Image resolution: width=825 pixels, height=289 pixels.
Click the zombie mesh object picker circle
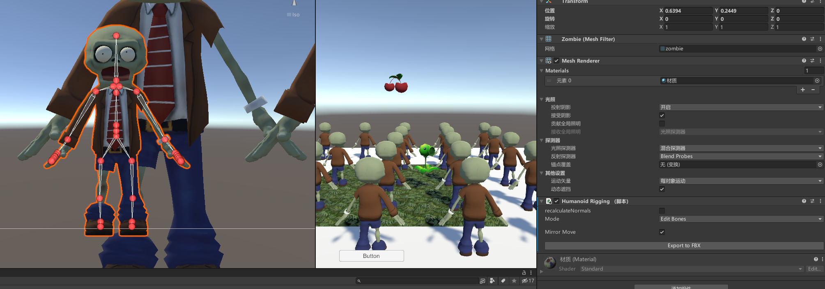pyautogui.click(x=820, y=49)
